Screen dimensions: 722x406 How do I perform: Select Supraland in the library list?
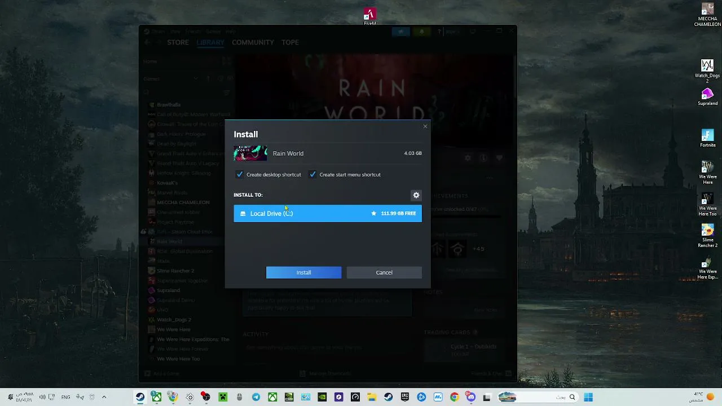pos(168,290)
